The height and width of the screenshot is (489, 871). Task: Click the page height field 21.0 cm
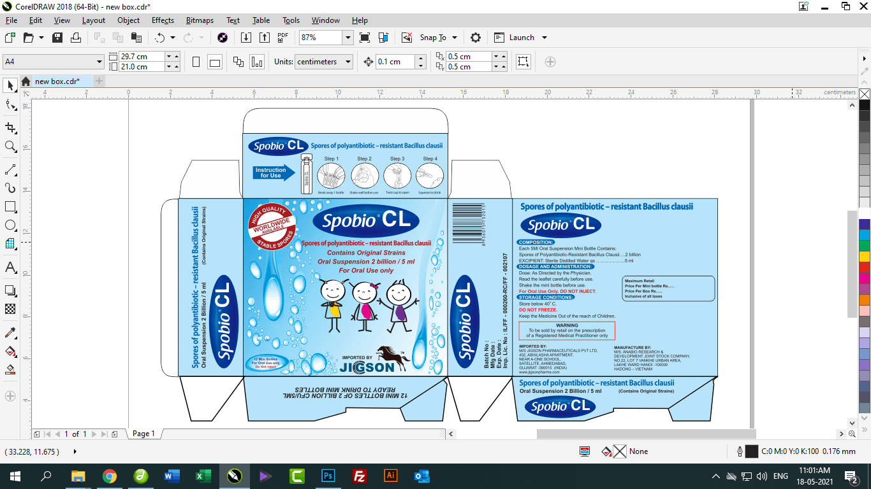[142, 67]
